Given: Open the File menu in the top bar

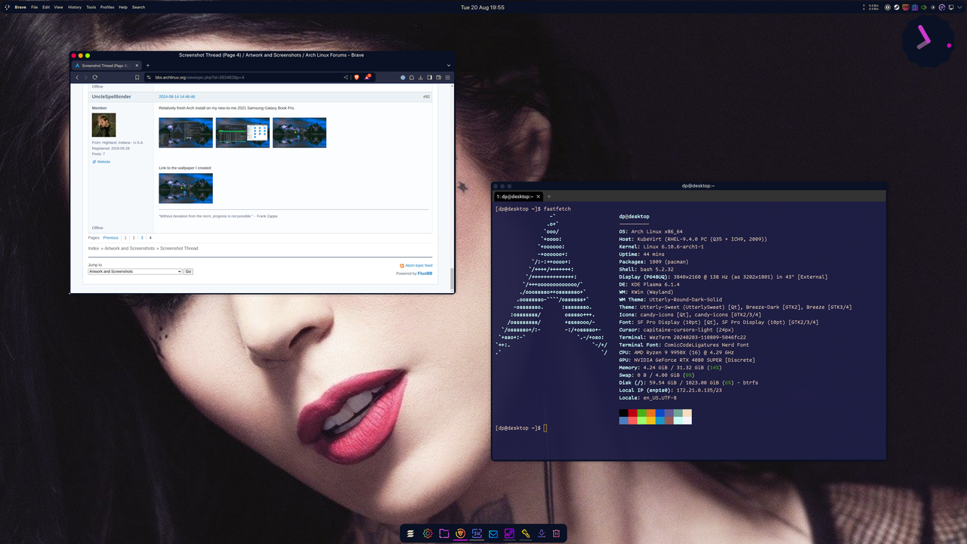Looking at the screenshot, I should coord(34,7).
